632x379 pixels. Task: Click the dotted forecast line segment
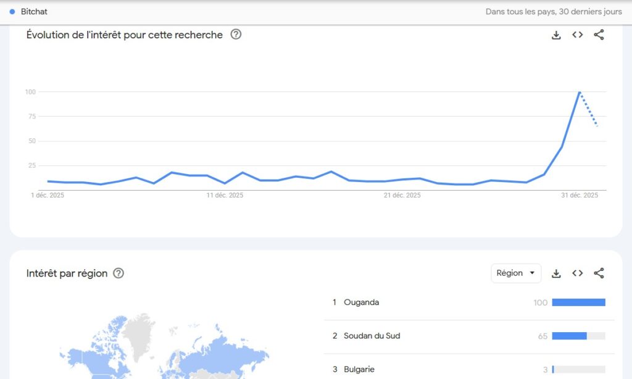589,109
